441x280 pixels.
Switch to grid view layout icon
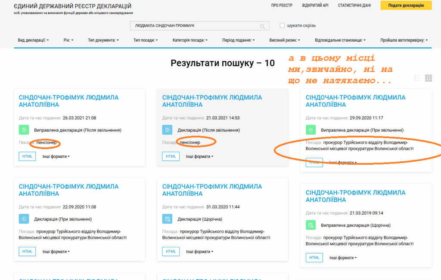429,78
